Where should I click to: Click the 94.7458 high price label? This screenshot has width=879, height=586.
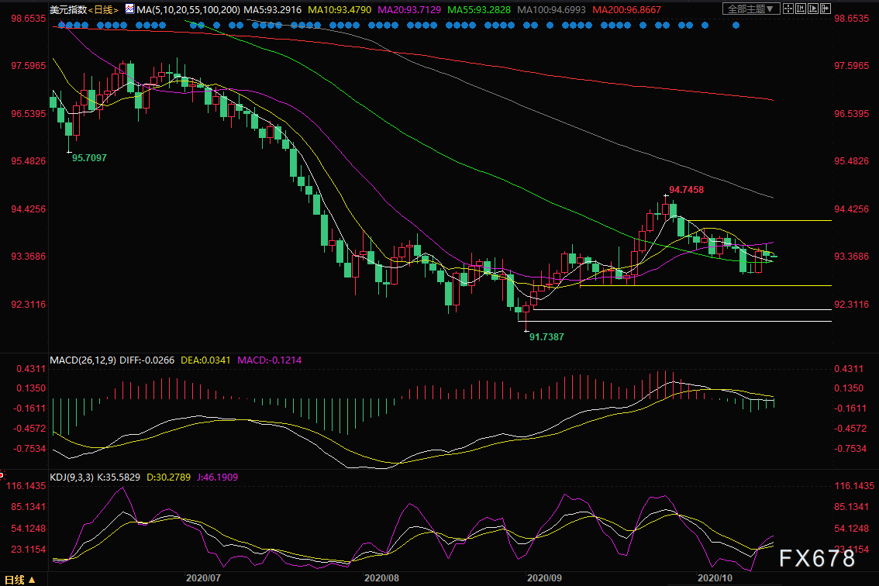click(x=686, y=190)
